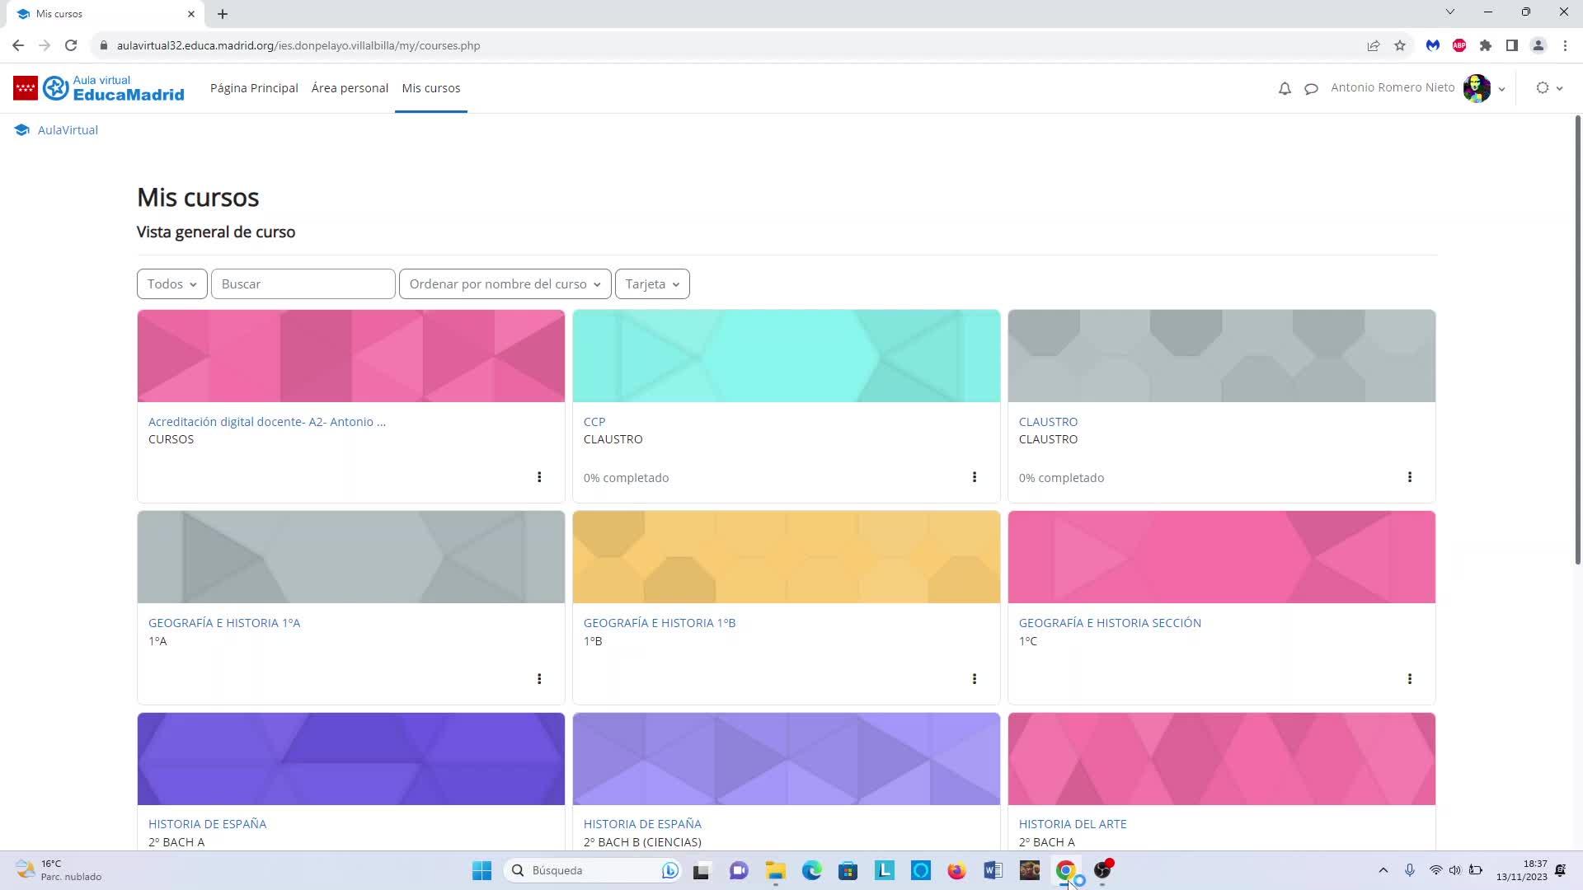The height and width of the screenshot is (890, 1583).
Task: Expand the Todos filter dropdown
Action: (x=171, y=284)
